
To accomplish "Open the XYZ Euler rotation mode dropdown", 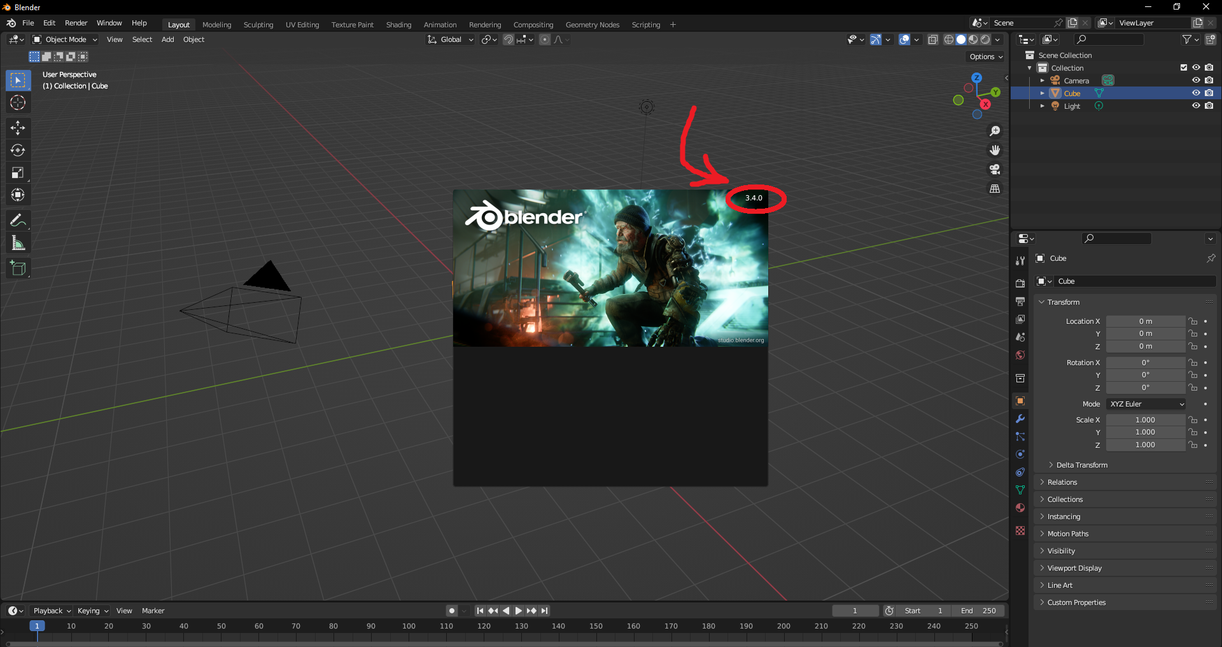I will [1146, 404].
